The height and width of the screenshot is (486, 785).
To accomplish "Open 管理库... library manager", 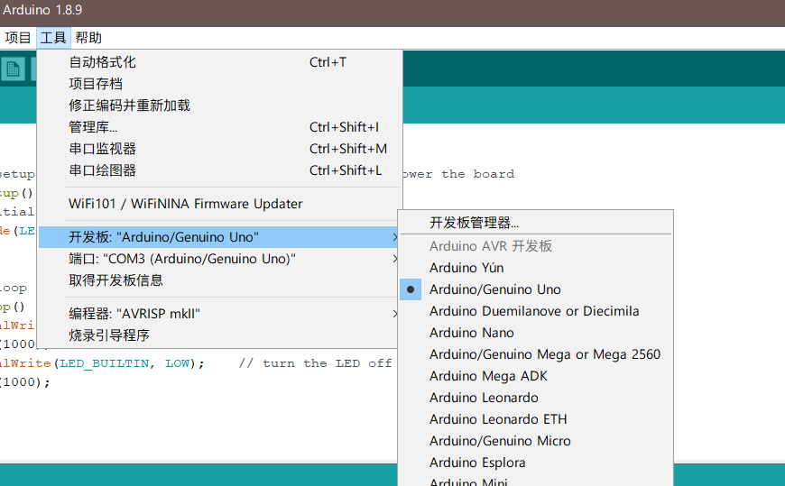I will click(219, 127).
